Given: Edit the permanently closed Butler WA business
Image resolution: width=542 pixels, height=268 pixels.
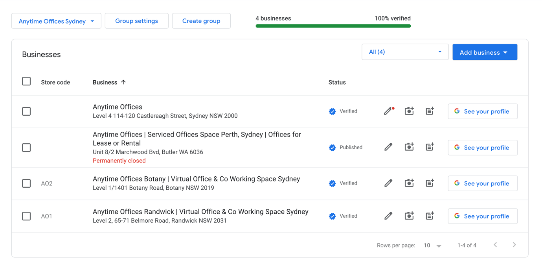Looking at the screenshot, I should point(388,147).
